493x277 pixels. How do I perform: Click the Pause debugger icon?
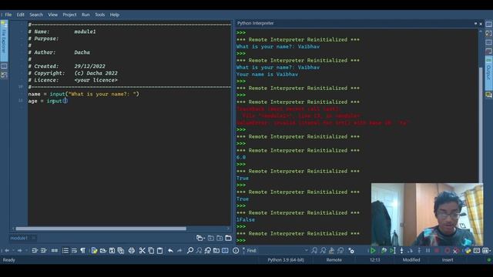pyautogui.click(x=428, y=251)
